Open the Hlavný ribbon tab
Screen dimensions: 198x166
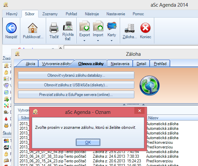coord(12,14)
